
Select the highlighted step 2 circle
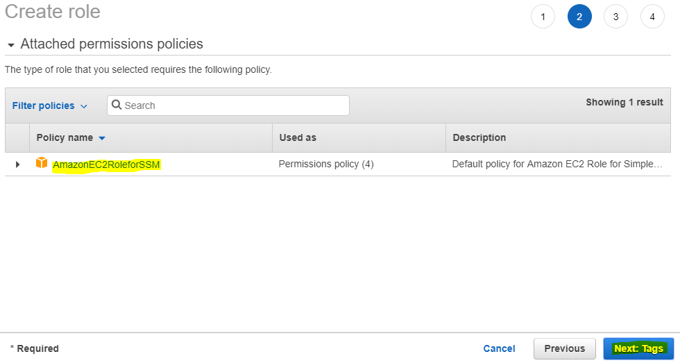tap(579, 17)
